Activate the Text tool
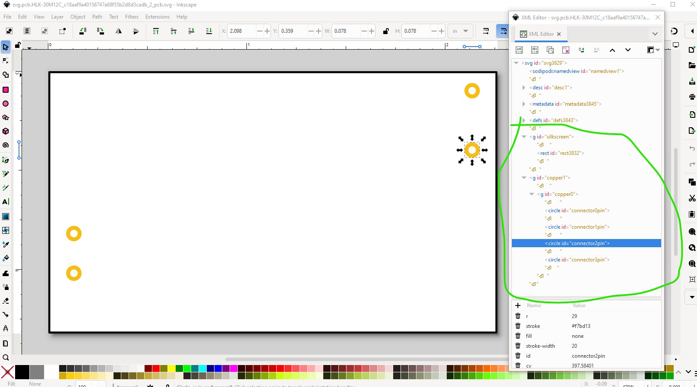697x387 pixels. pyautogui.click(x=6, y=201)
